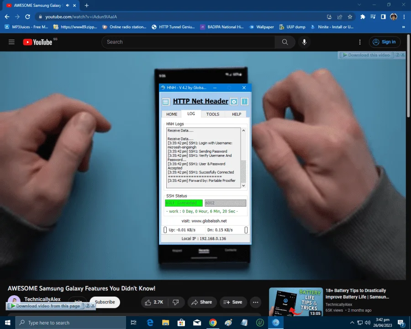Screen dimensions: 411x329
Task: Click Download video from this page bar
Action: pyautogui.click(x=45, y=306)
